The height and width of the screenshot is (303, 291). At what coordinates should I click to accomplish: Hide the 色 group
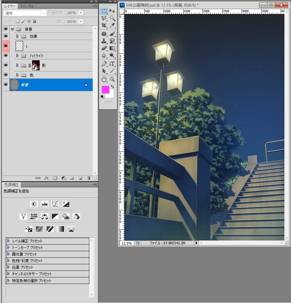coord(6,75)
